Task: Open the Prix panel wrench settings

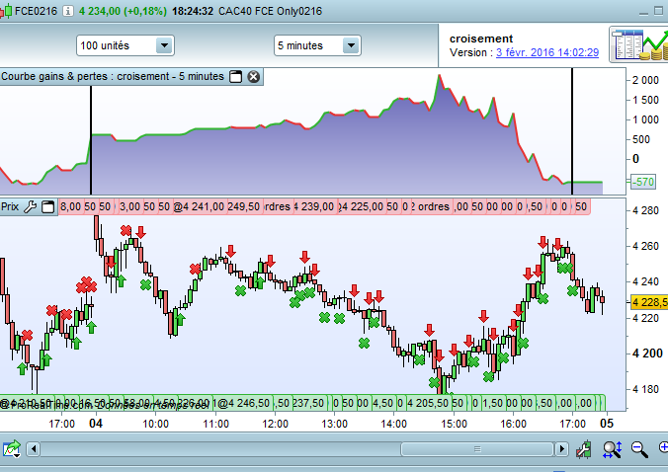Action: click(30, 206)
